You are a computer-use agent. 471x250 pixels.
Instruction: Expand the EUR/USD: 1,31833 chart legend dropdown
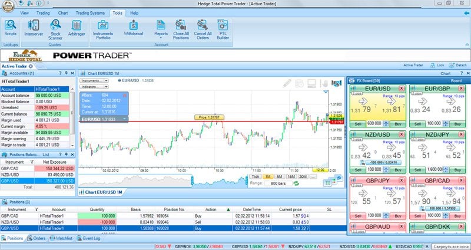point(124,119)
